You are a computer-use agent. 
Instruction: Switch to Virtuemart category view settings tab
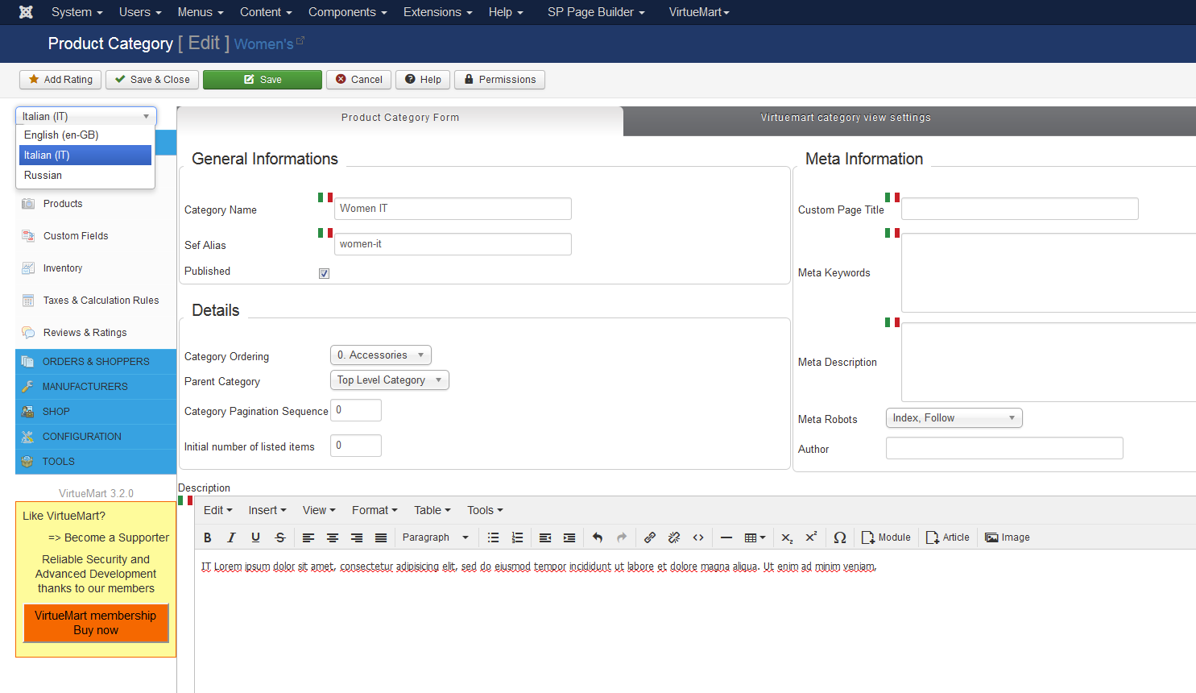(846, 118)
